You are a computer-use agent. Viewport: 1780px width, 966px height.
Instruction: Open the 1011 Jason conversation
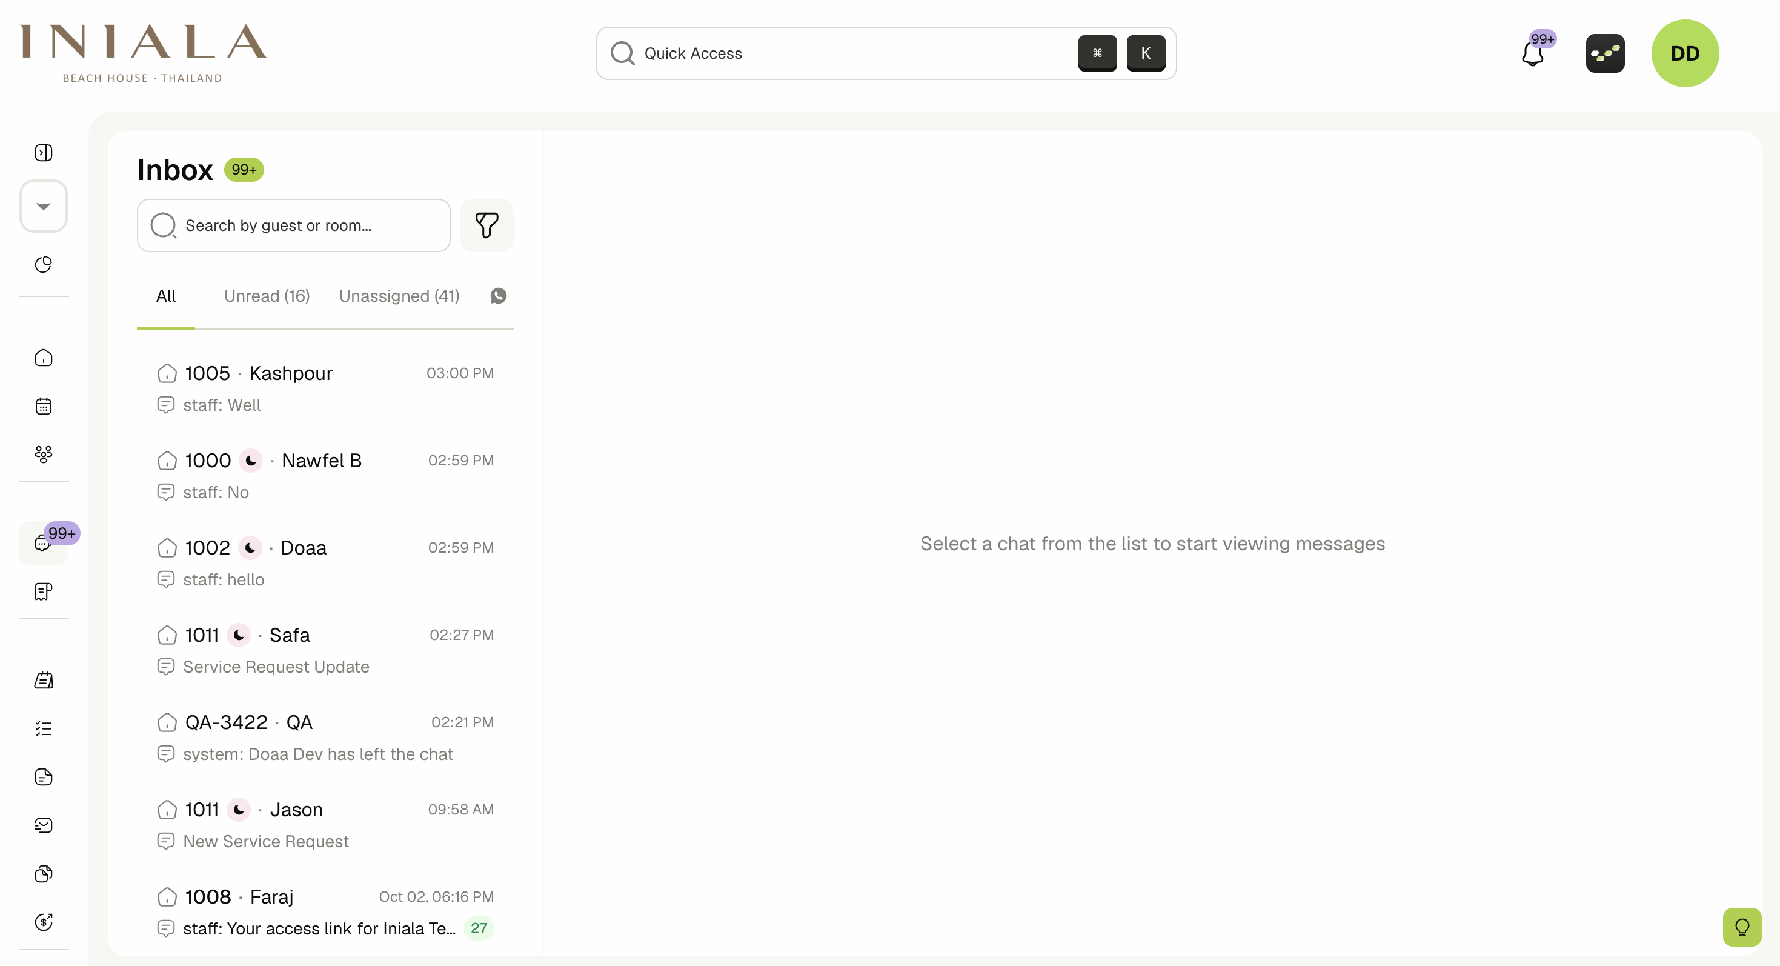(x=325, y=825)
